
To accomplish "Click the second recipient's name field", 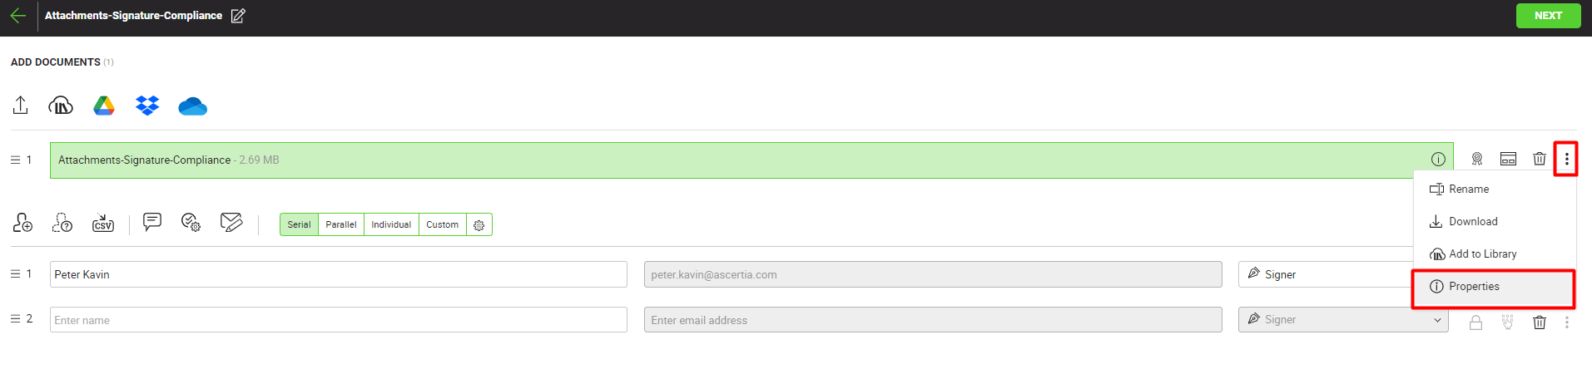I will pyautogui.click(x=338, y=320).
